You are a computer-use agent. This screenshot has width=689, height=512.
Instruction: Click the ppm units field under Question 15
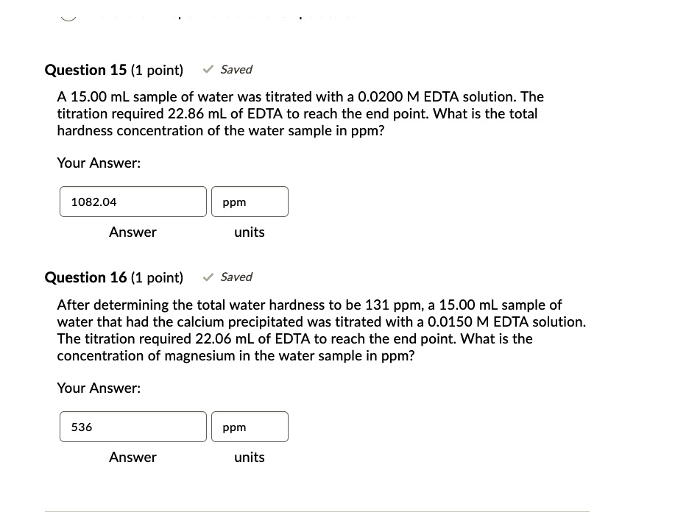tap(250, 202)
